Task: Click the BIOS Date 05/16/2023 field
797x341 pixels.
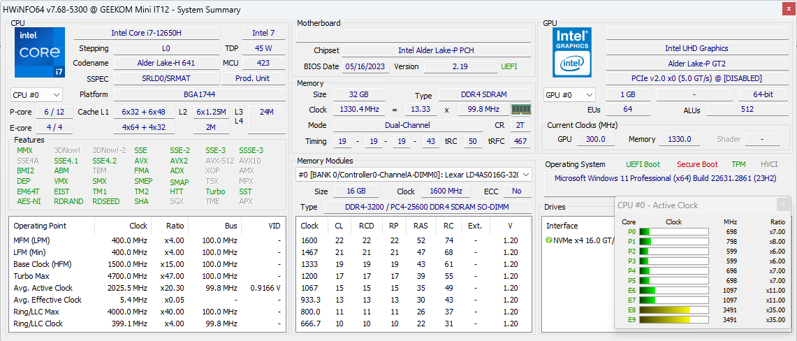Action: click(x=366, y=66)
